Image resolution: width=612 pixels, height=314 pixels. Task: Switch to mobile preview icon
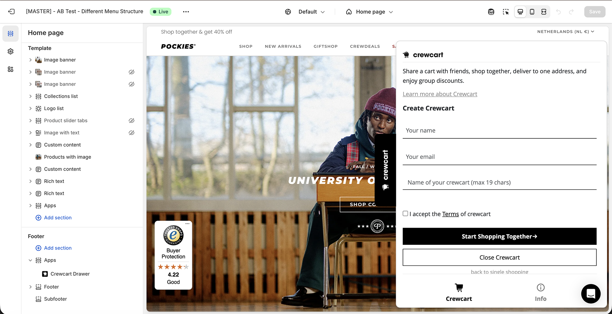click(532, 12)
